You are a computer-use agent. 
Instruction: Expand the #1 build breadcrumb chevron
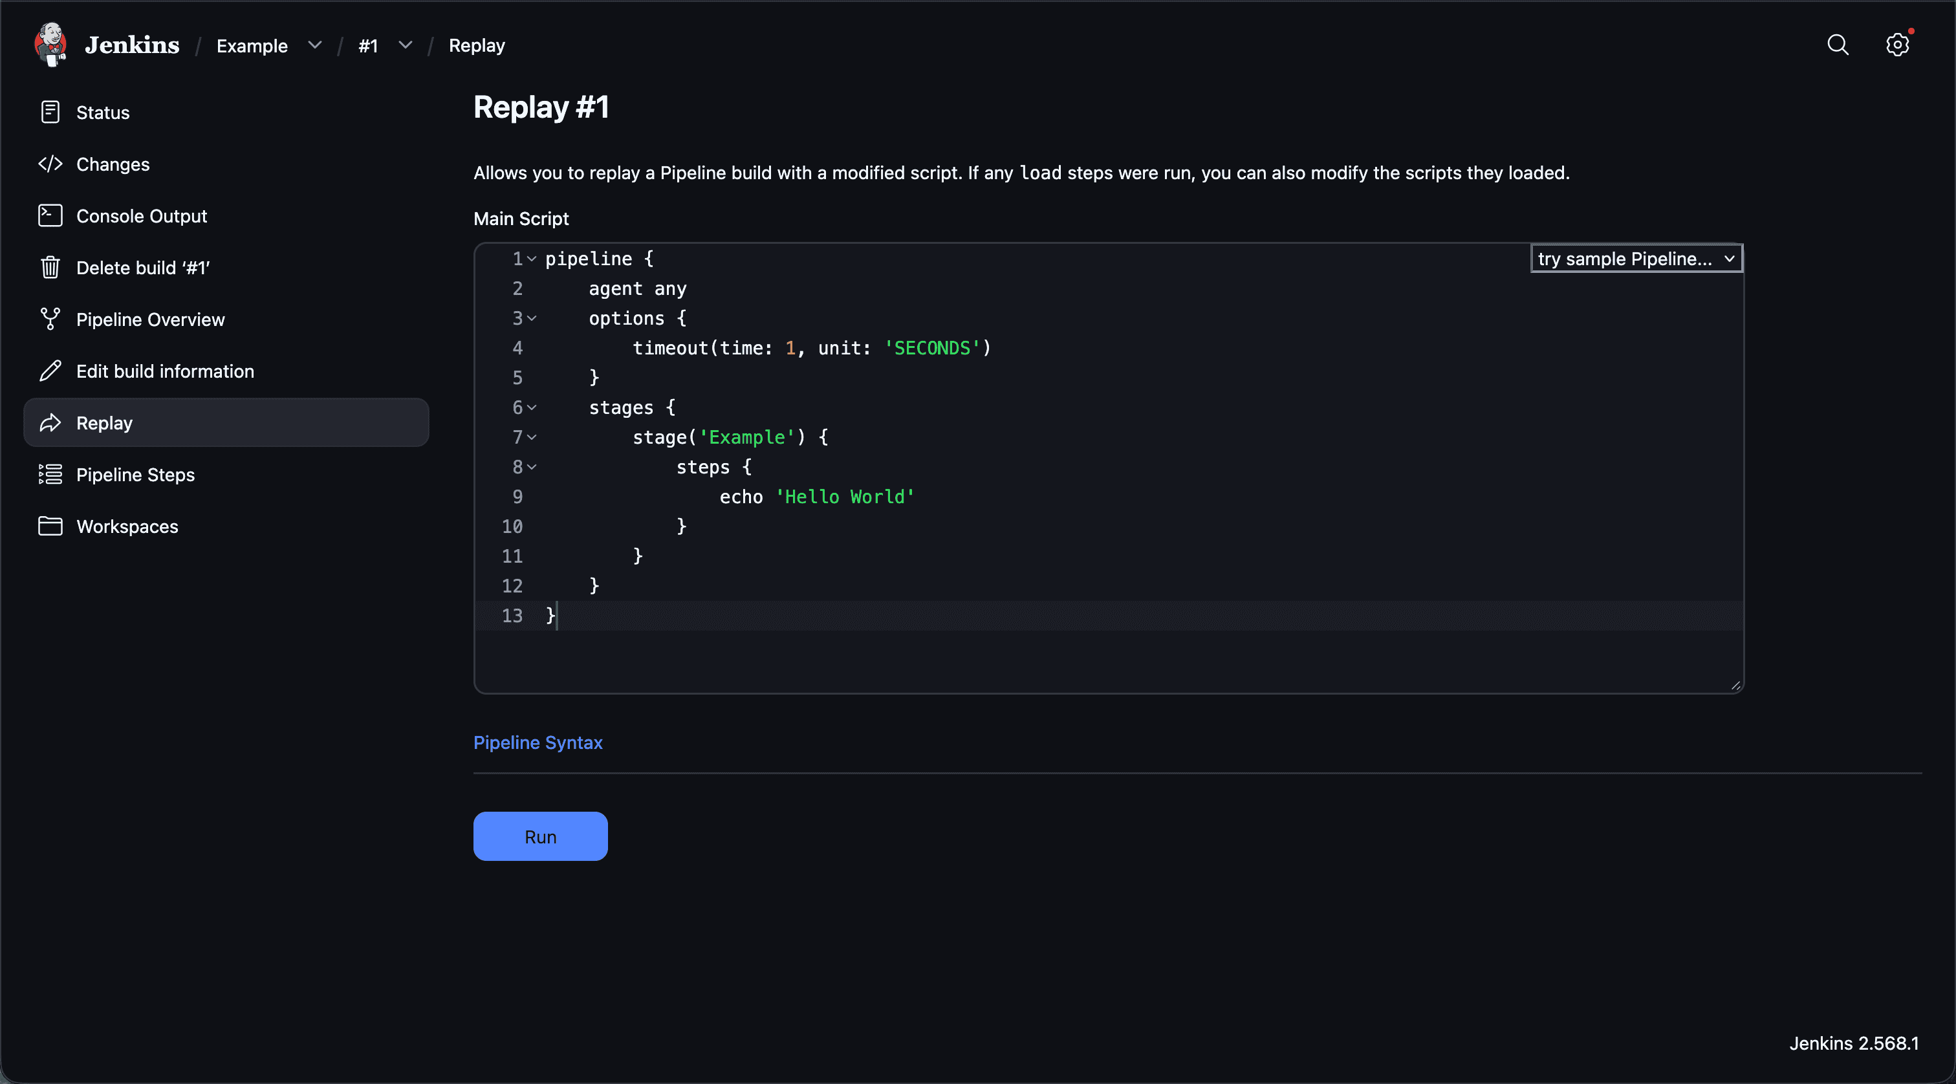tap(406, 45)
